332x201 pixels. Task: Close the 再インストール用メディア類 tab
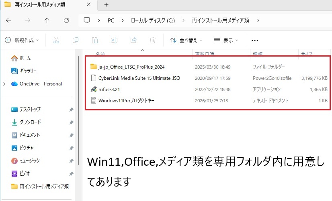(x=89, y=4)
